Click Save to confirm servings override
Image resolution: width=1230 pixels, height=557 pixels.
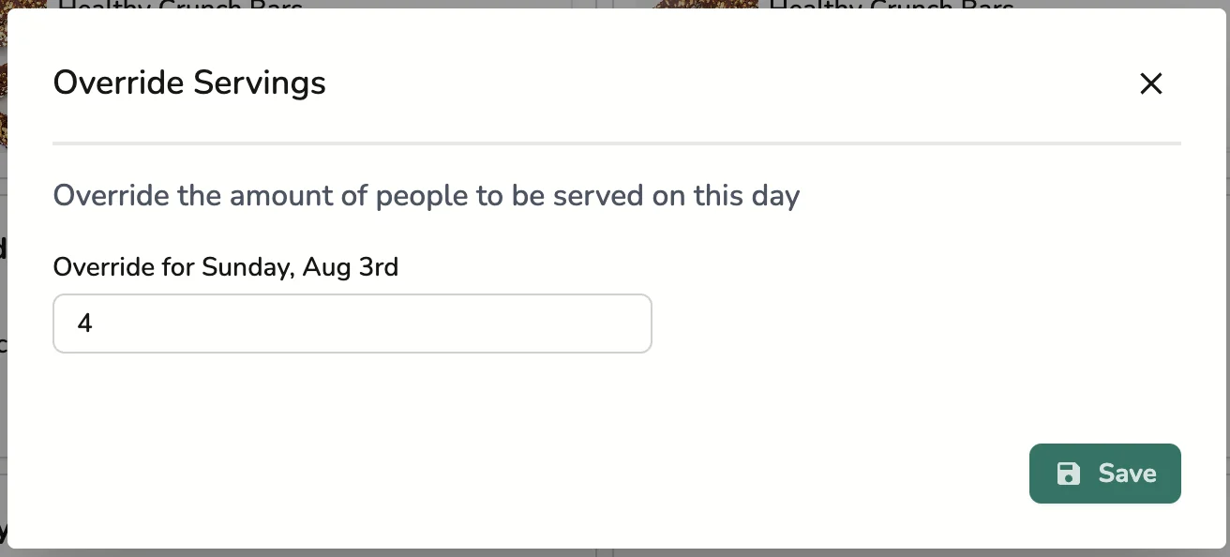(1104, 474)
